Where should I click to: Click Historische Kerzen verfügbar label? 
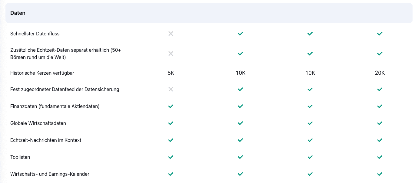coord(42,73)
